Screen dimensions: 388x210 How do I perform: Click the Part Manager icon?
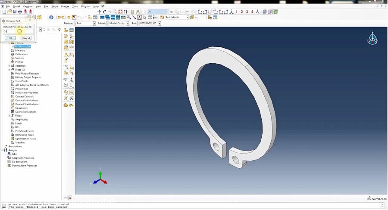(x=72, y=31)
